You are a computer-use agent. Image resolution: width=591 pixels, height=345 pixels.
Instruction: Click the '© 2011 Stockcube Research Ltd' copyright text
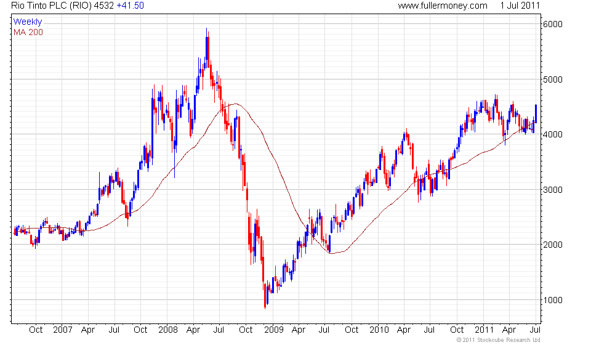click(x=498, y=340)
